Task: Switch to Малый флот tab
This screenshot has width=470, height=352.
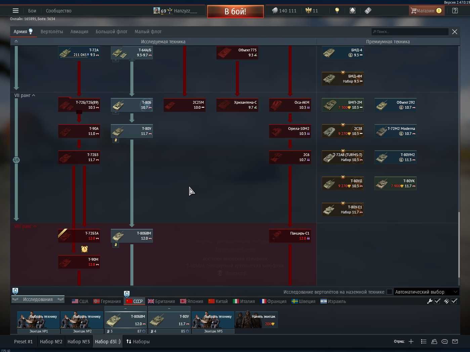Action: pyautogui.click(x=148, y=32)
